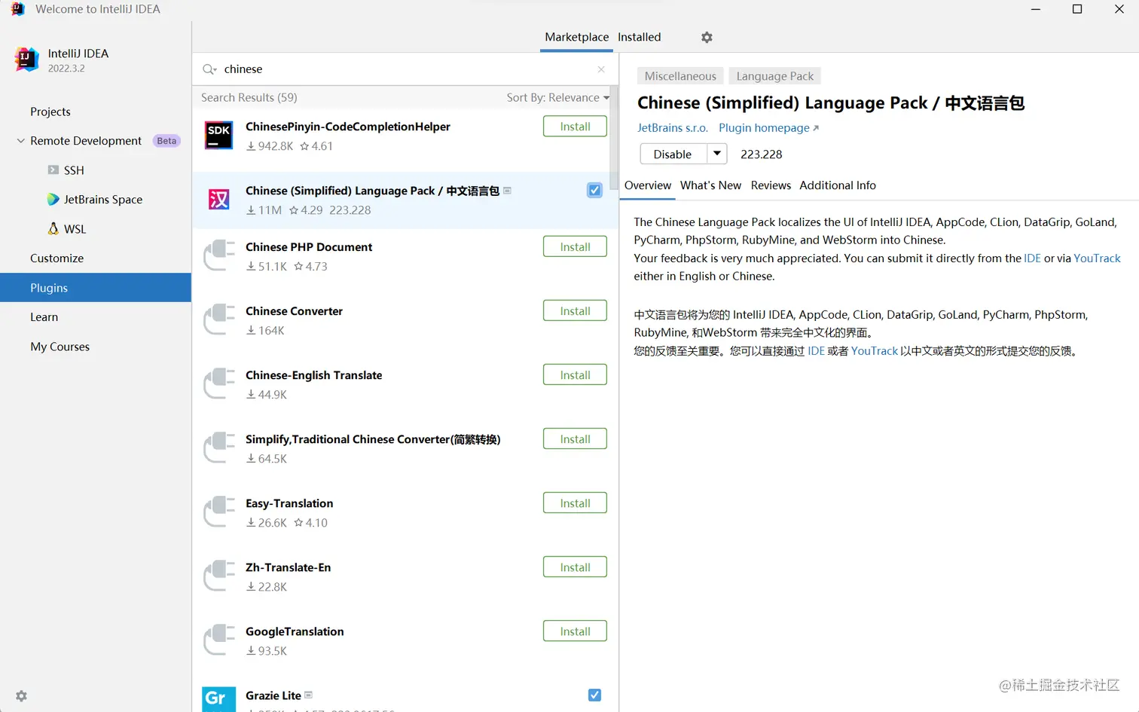The image size is (1139, 712).
Task: Click the IntelliJ IDEA logo in sidebar
Action: coord(26,60)
